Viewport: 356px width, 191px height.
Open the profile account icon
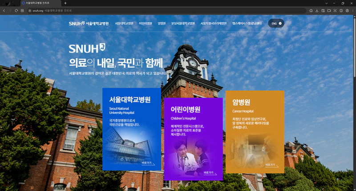[x=347, y=11]
